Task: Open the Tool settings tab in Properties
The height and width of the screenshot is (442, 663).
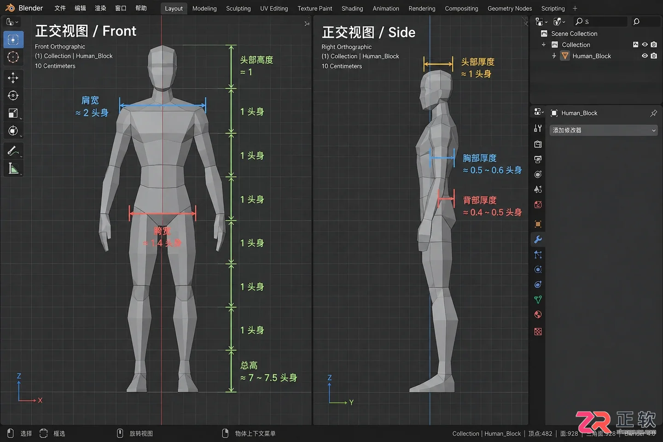Action: pyautogui.click(x=538, y=128)
